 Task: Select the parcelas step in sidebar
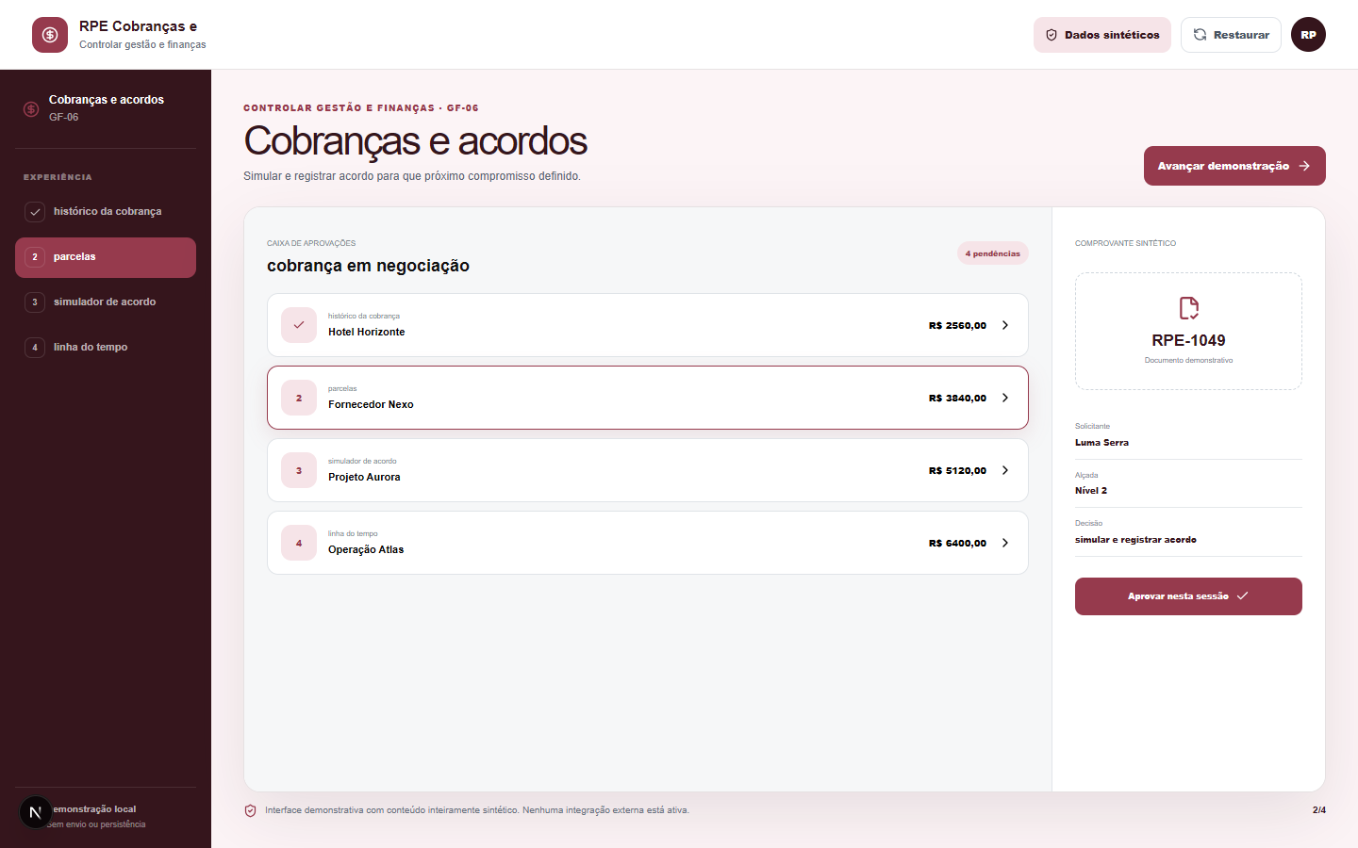pos(106,257)
